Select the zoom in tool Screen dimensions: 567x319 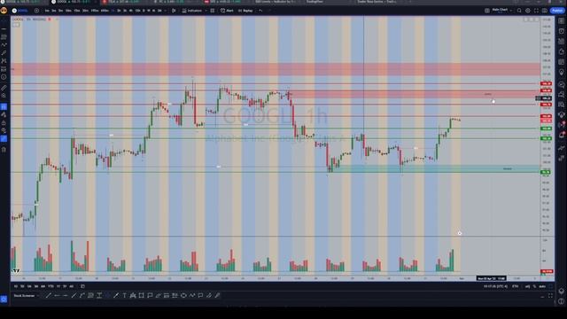pyautogui.click(x=4, y=96)
